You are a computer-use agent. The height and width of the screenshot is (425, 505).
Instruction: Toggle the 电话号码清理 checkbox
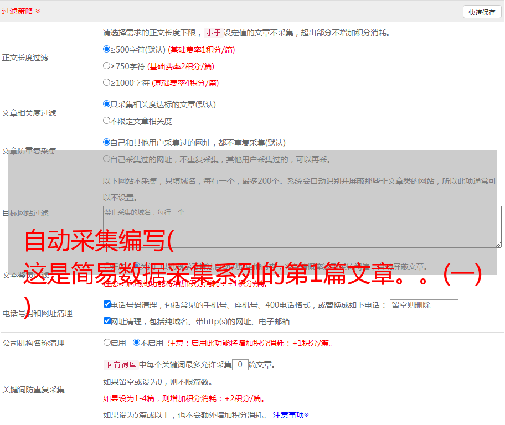pos(107,304)
